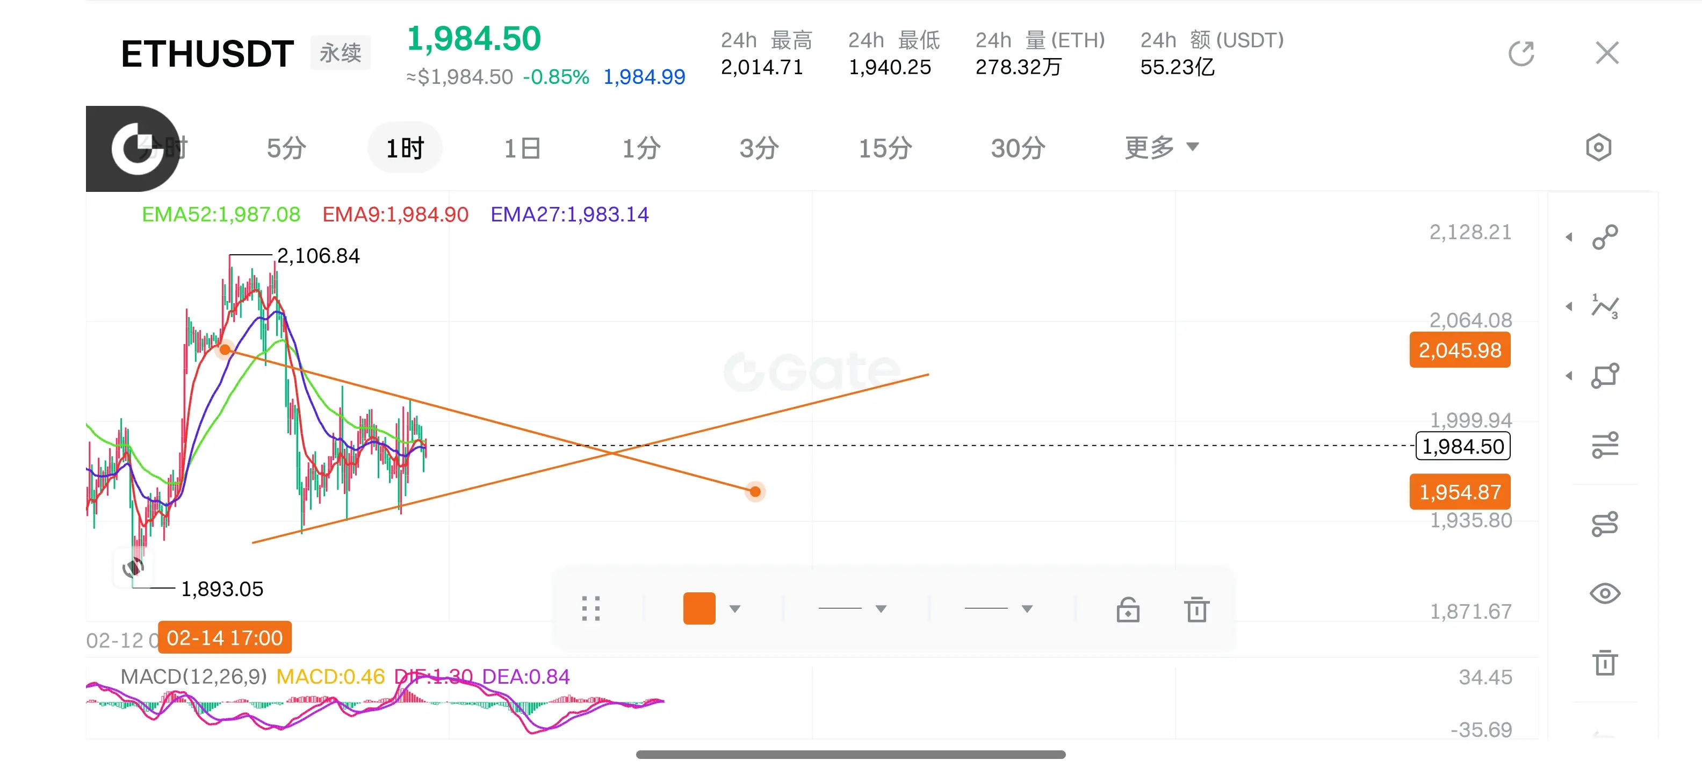
Task: Select the wave pattern drawing tool
Action: pos(1604,307)
